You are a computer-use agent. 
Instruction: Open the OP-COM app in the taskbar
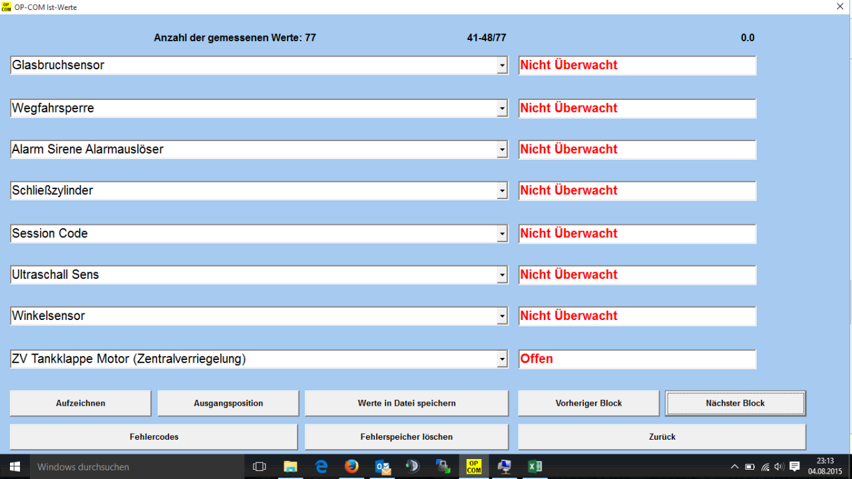pyautogui.click(x=473, y=466)
